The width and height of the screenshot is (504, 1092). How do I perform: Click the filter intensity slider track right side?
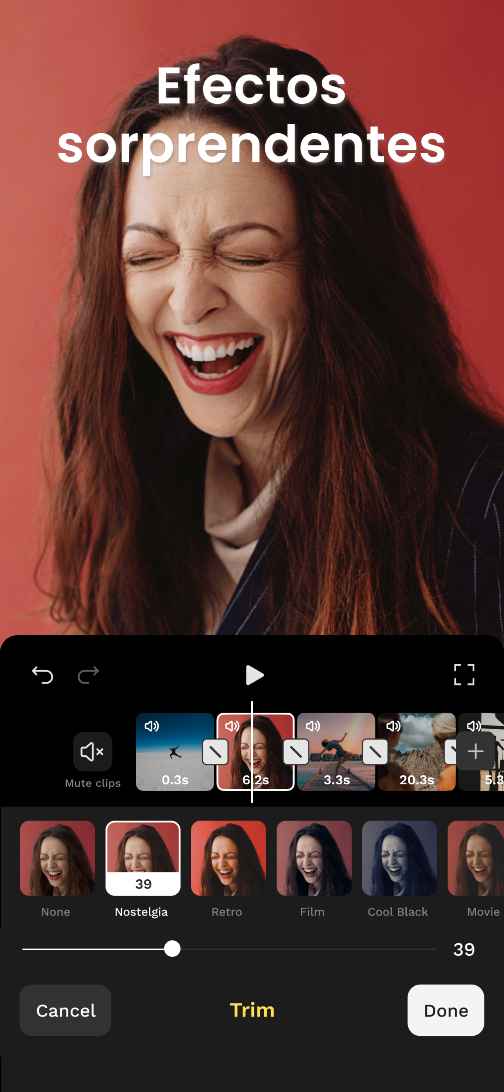click(x=309, y=949)
